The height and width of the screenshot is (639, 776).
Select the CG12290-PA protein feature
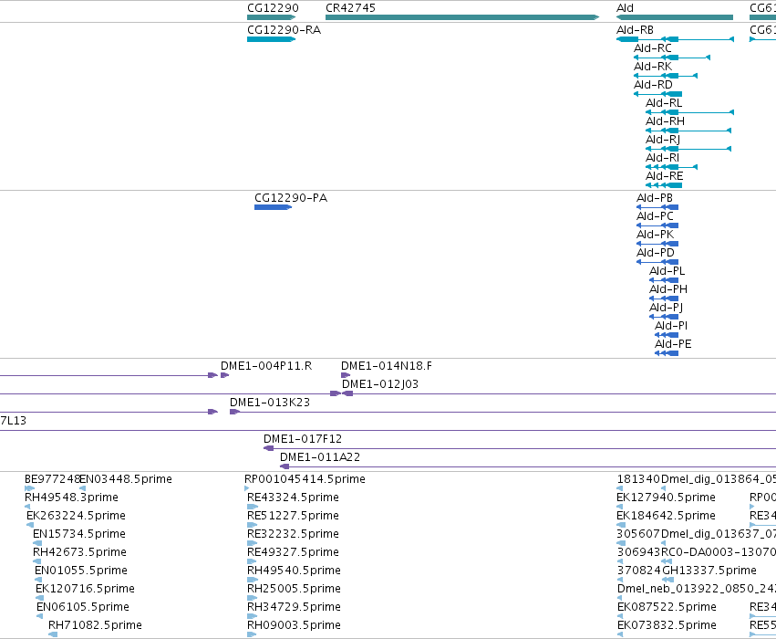click(274, 207)
